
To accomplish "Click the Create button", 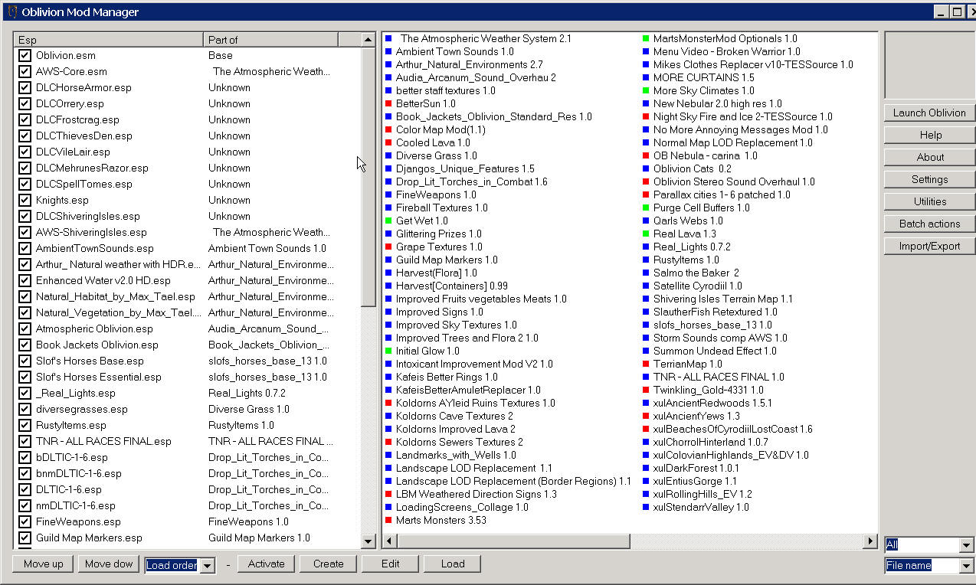I will [328, 564].
